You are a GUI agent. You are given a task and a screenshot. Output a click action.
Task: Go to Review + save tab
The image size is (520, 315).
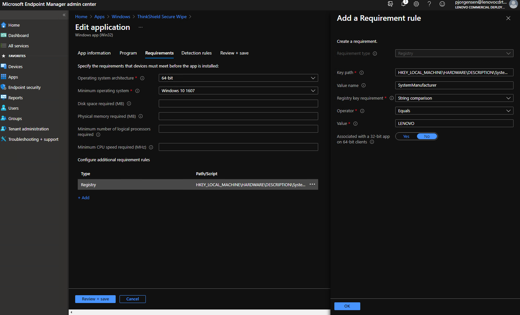234,53
